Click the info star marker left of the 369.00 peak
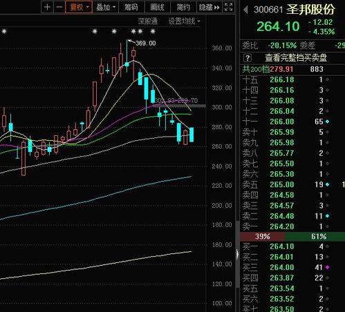This screenshot has width=345, height=312. [x=114, y=31]
